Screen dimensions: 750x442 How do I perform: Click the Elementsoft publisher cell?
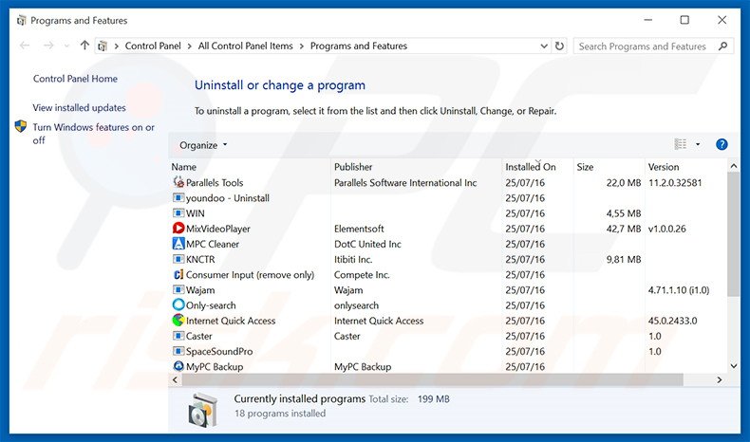[359, 229]
